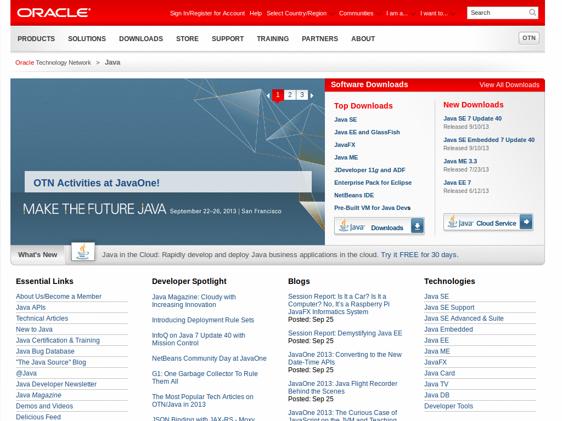The height and width of the screenshot is (421, 562).
Task: Click Oracle Technology Network breadcrumb
Action: (53, 62)
